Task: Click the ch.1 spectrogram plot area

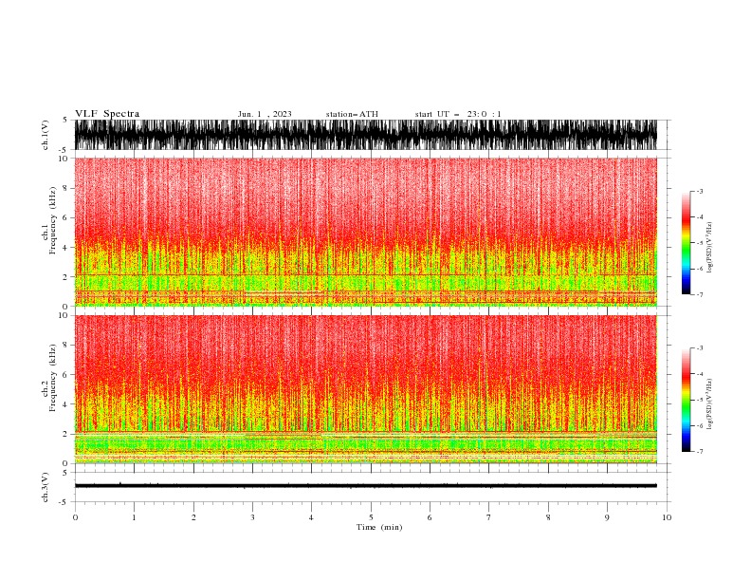Action: coord(366,232)
